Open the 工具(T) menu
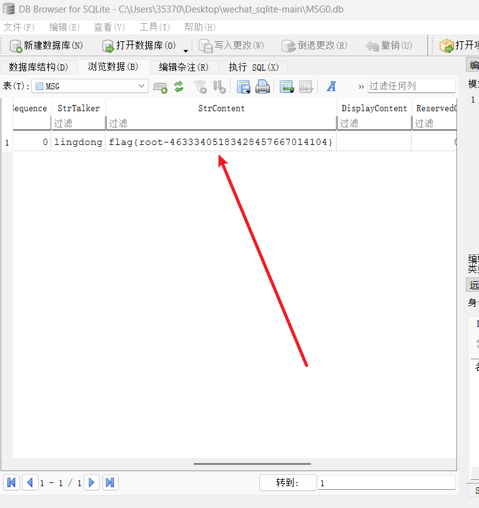 (x=154, y=27)
